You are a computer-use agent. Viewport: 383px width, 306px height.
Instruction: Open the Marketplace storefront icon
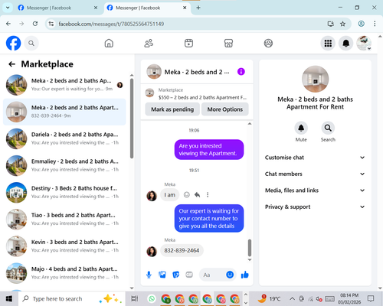point(228,43)
